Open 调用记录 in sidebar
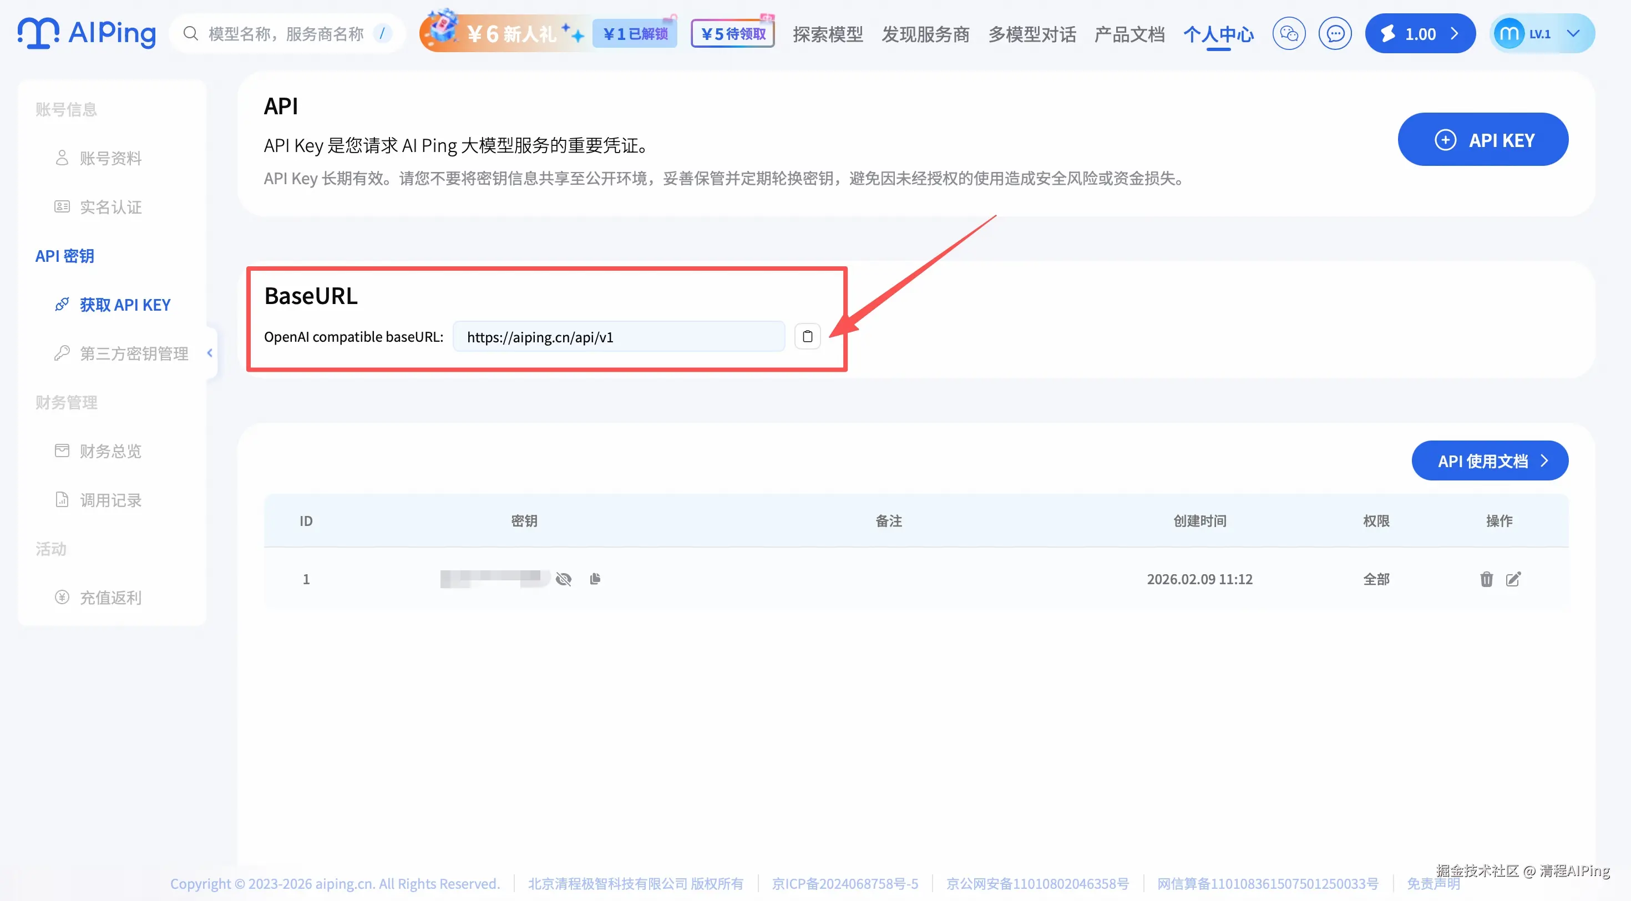Viewport: 1631px width, 901px height. pyautogui.click(x=110, y=500)
